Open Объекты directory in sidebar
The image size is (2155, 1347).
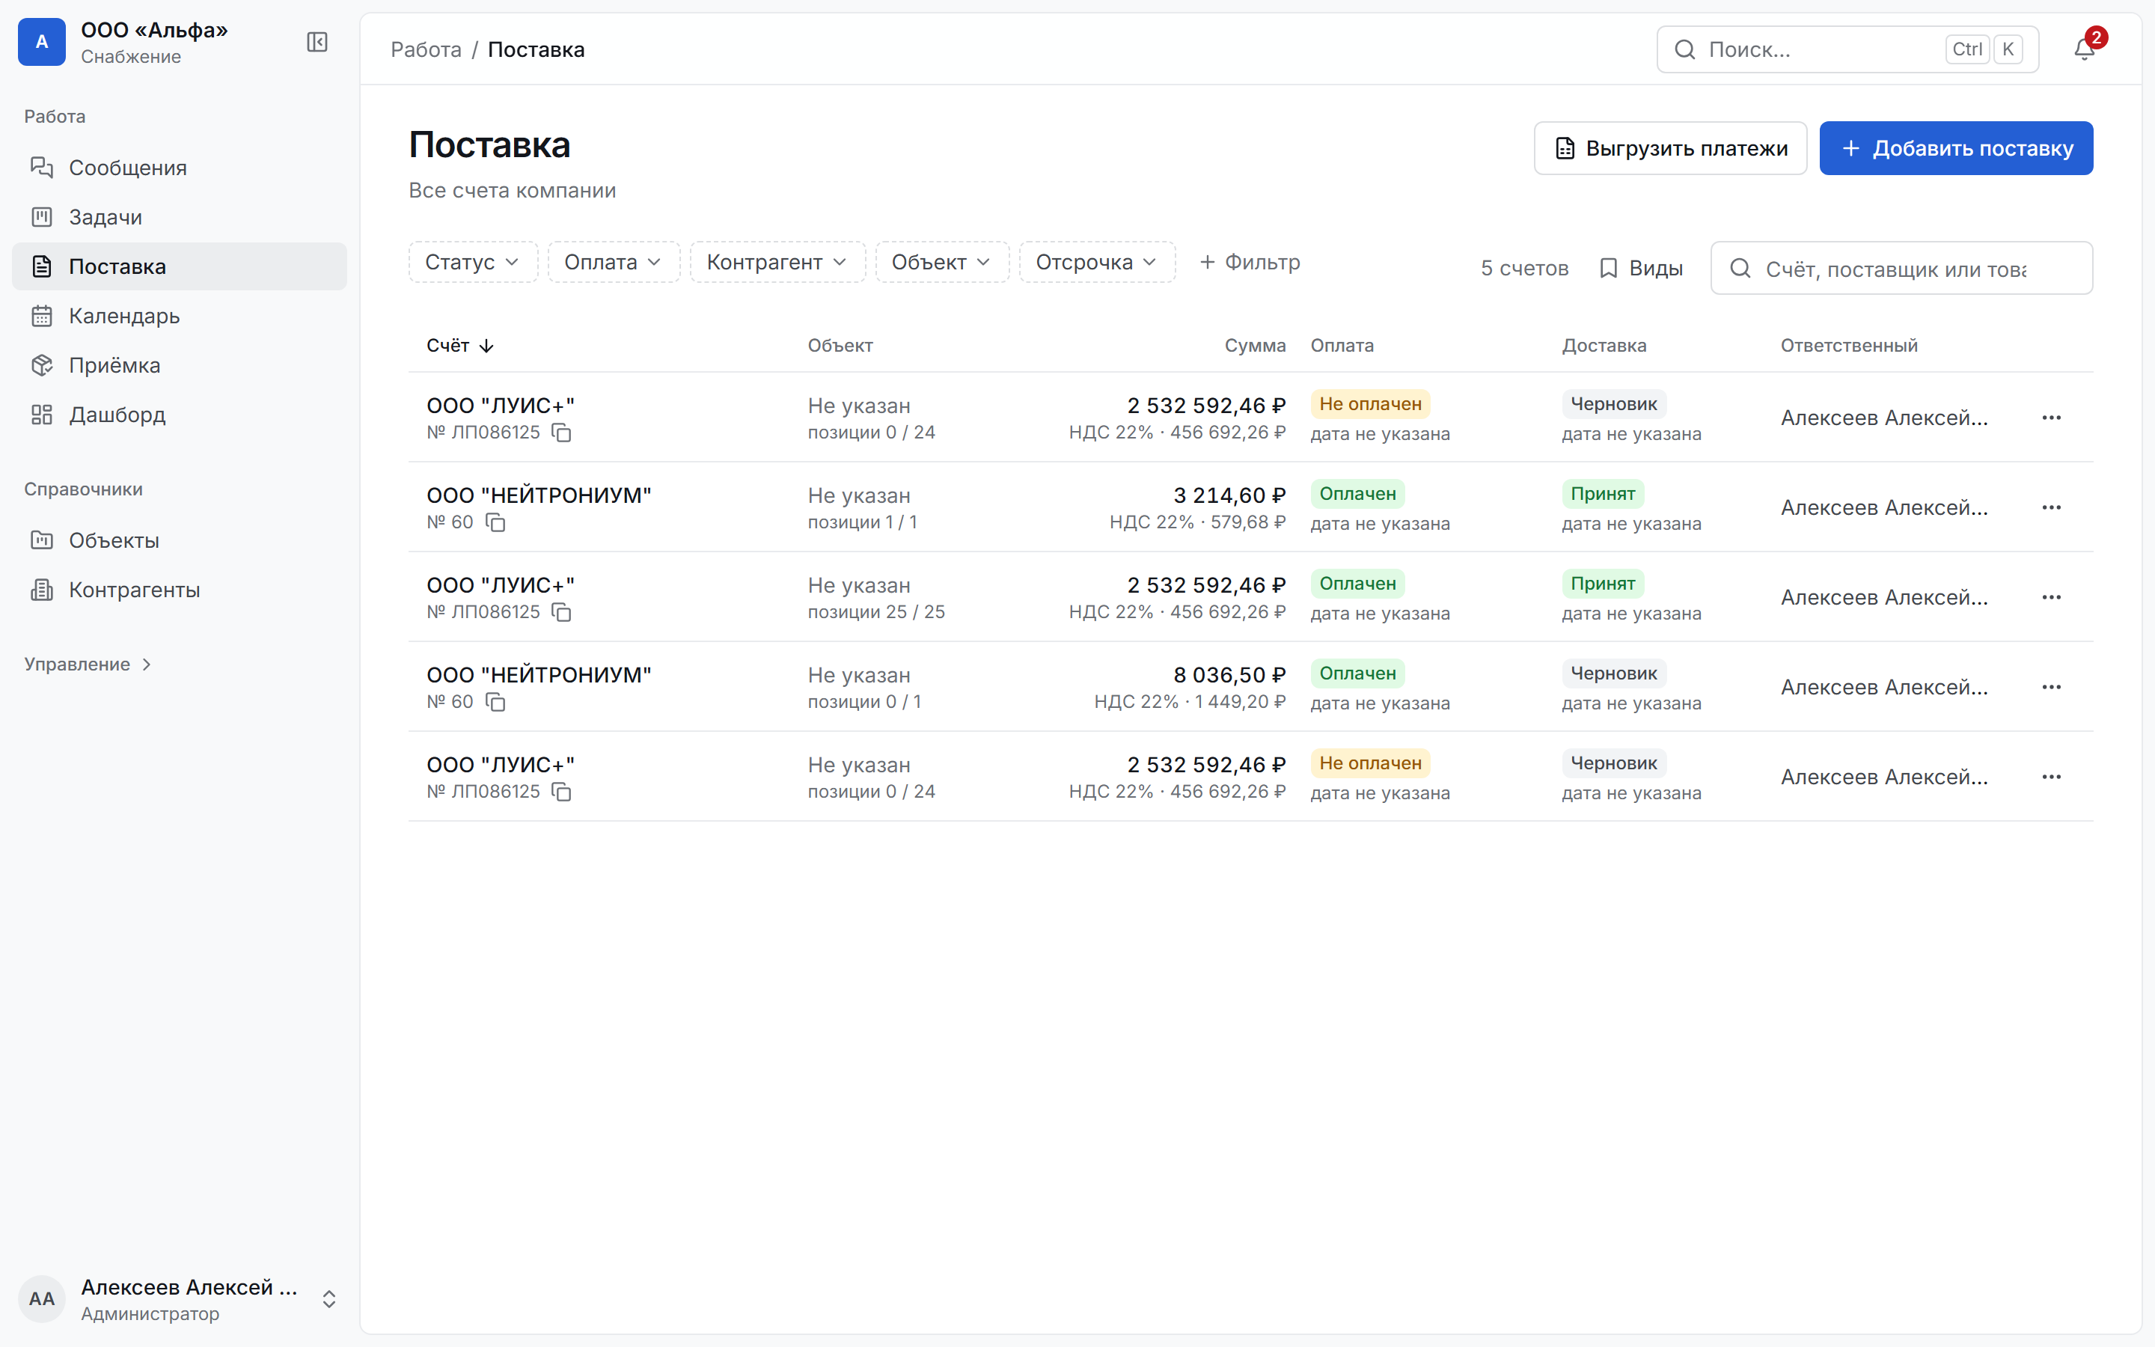(x=179, y=541)
